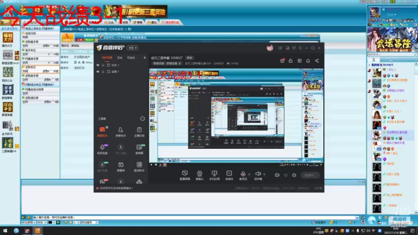Image resolution: width=418 pixels, height=235 pixels.
Task: Toggle the preview eye icon near settings gear
Action: 286,175
